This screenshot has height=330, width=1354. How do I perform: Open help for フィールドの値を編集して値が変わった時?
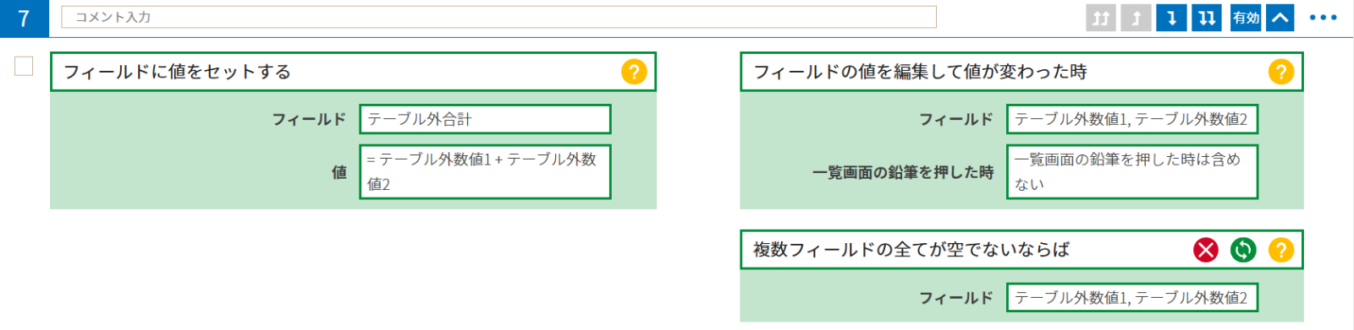click(x=1281, y=72)
